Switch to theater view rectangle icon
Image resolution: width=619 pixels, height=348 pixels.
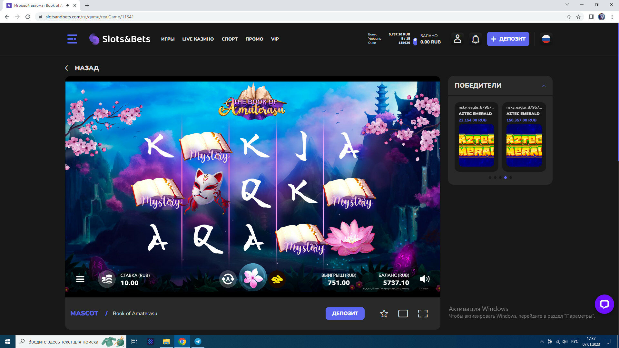coord(403,314)
